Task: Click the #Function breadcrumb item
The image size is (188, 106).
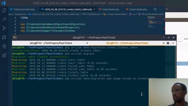Action: click(153, 14)
